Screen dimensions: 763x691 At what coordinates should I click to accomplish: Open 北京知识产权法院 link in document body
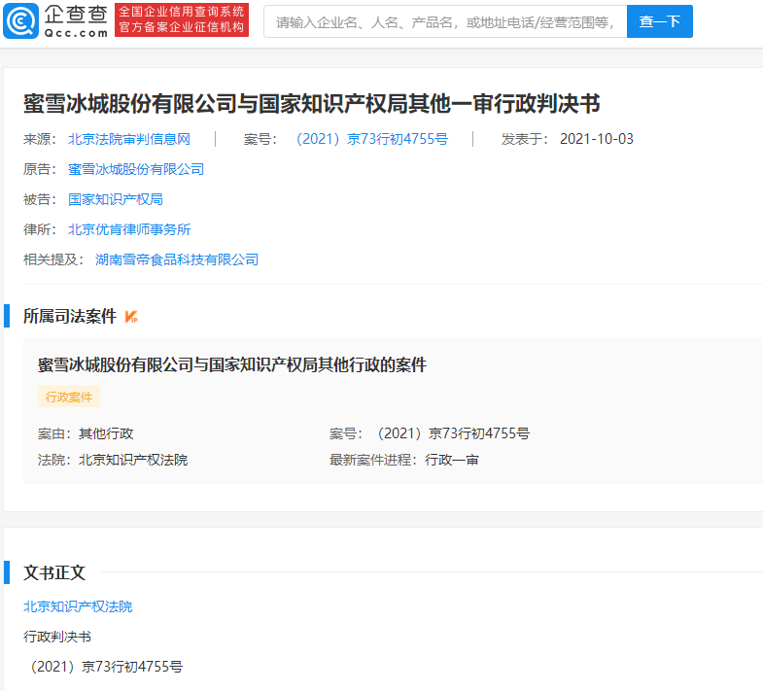click(78, 606)
